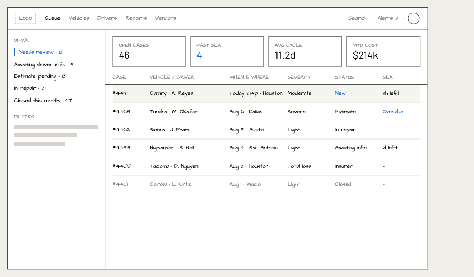Click Aug 1 · Waco cell
This screenshot has width=474, height=277.
coord(245,185)
